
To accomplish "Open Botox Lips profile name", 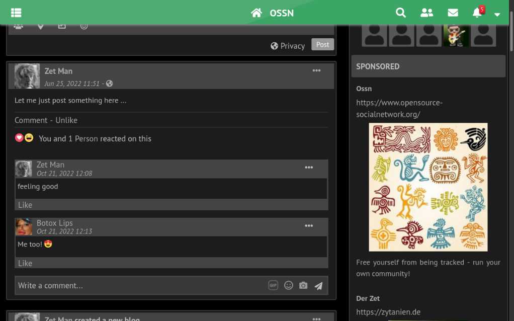I will 54,223.
